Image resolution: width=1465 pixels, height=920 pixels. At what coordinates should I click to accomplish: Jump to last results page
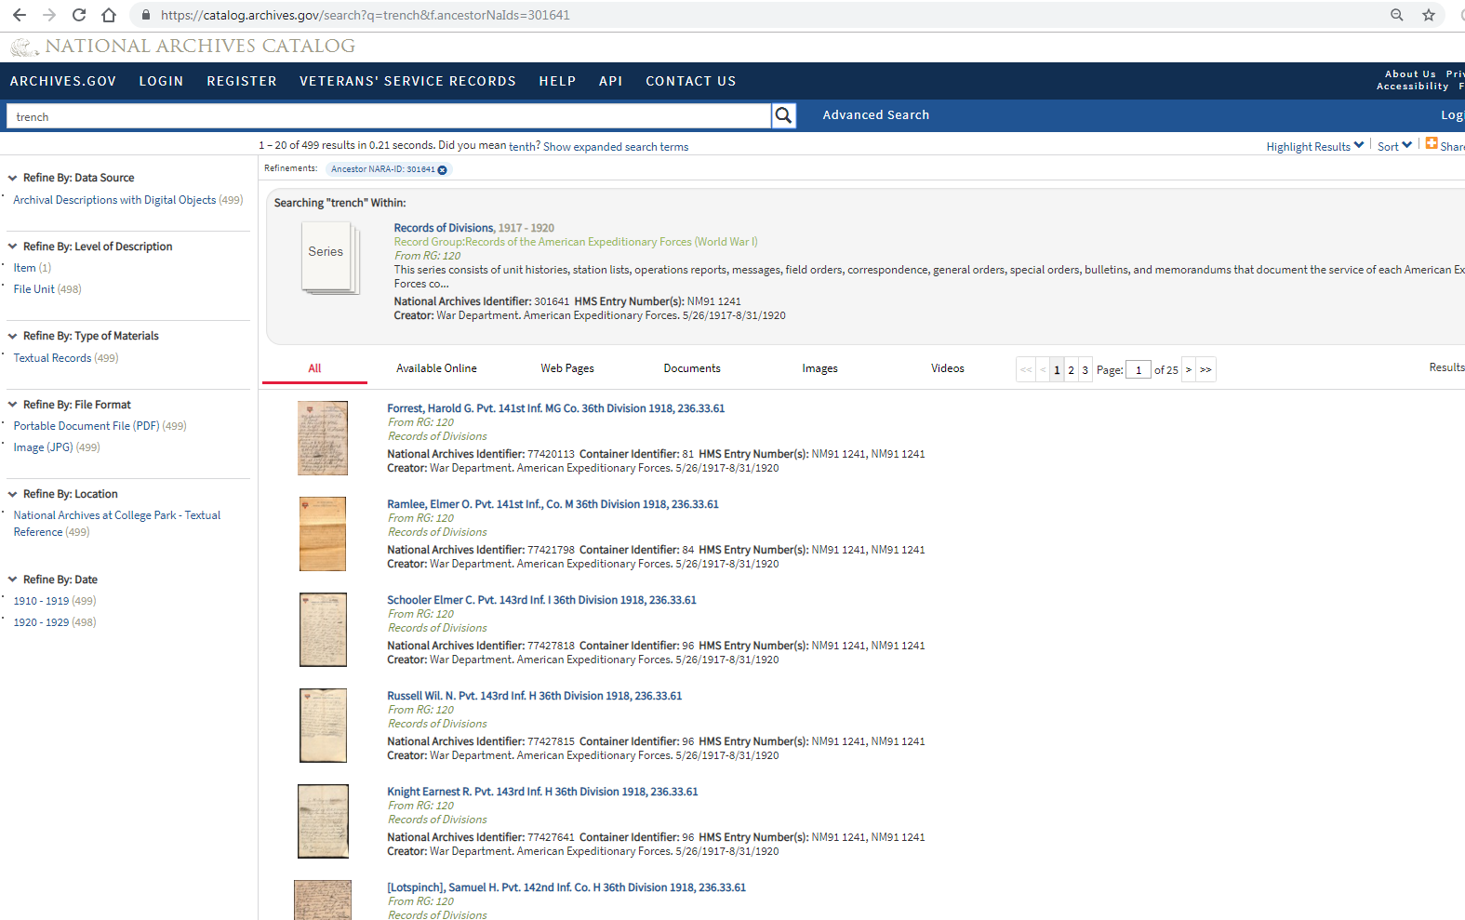coord(1205,370)
